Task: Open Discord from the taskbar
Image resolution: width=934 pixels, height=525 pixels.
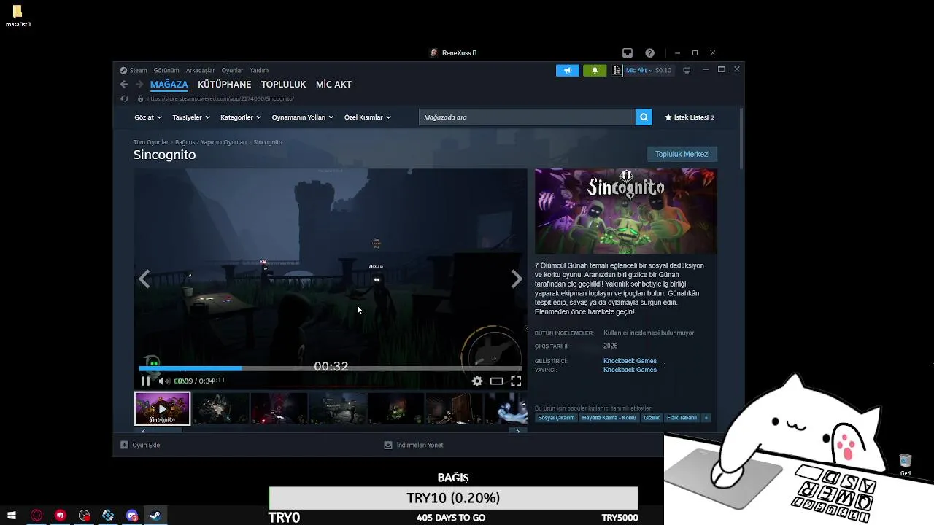Action: (131, 516)
